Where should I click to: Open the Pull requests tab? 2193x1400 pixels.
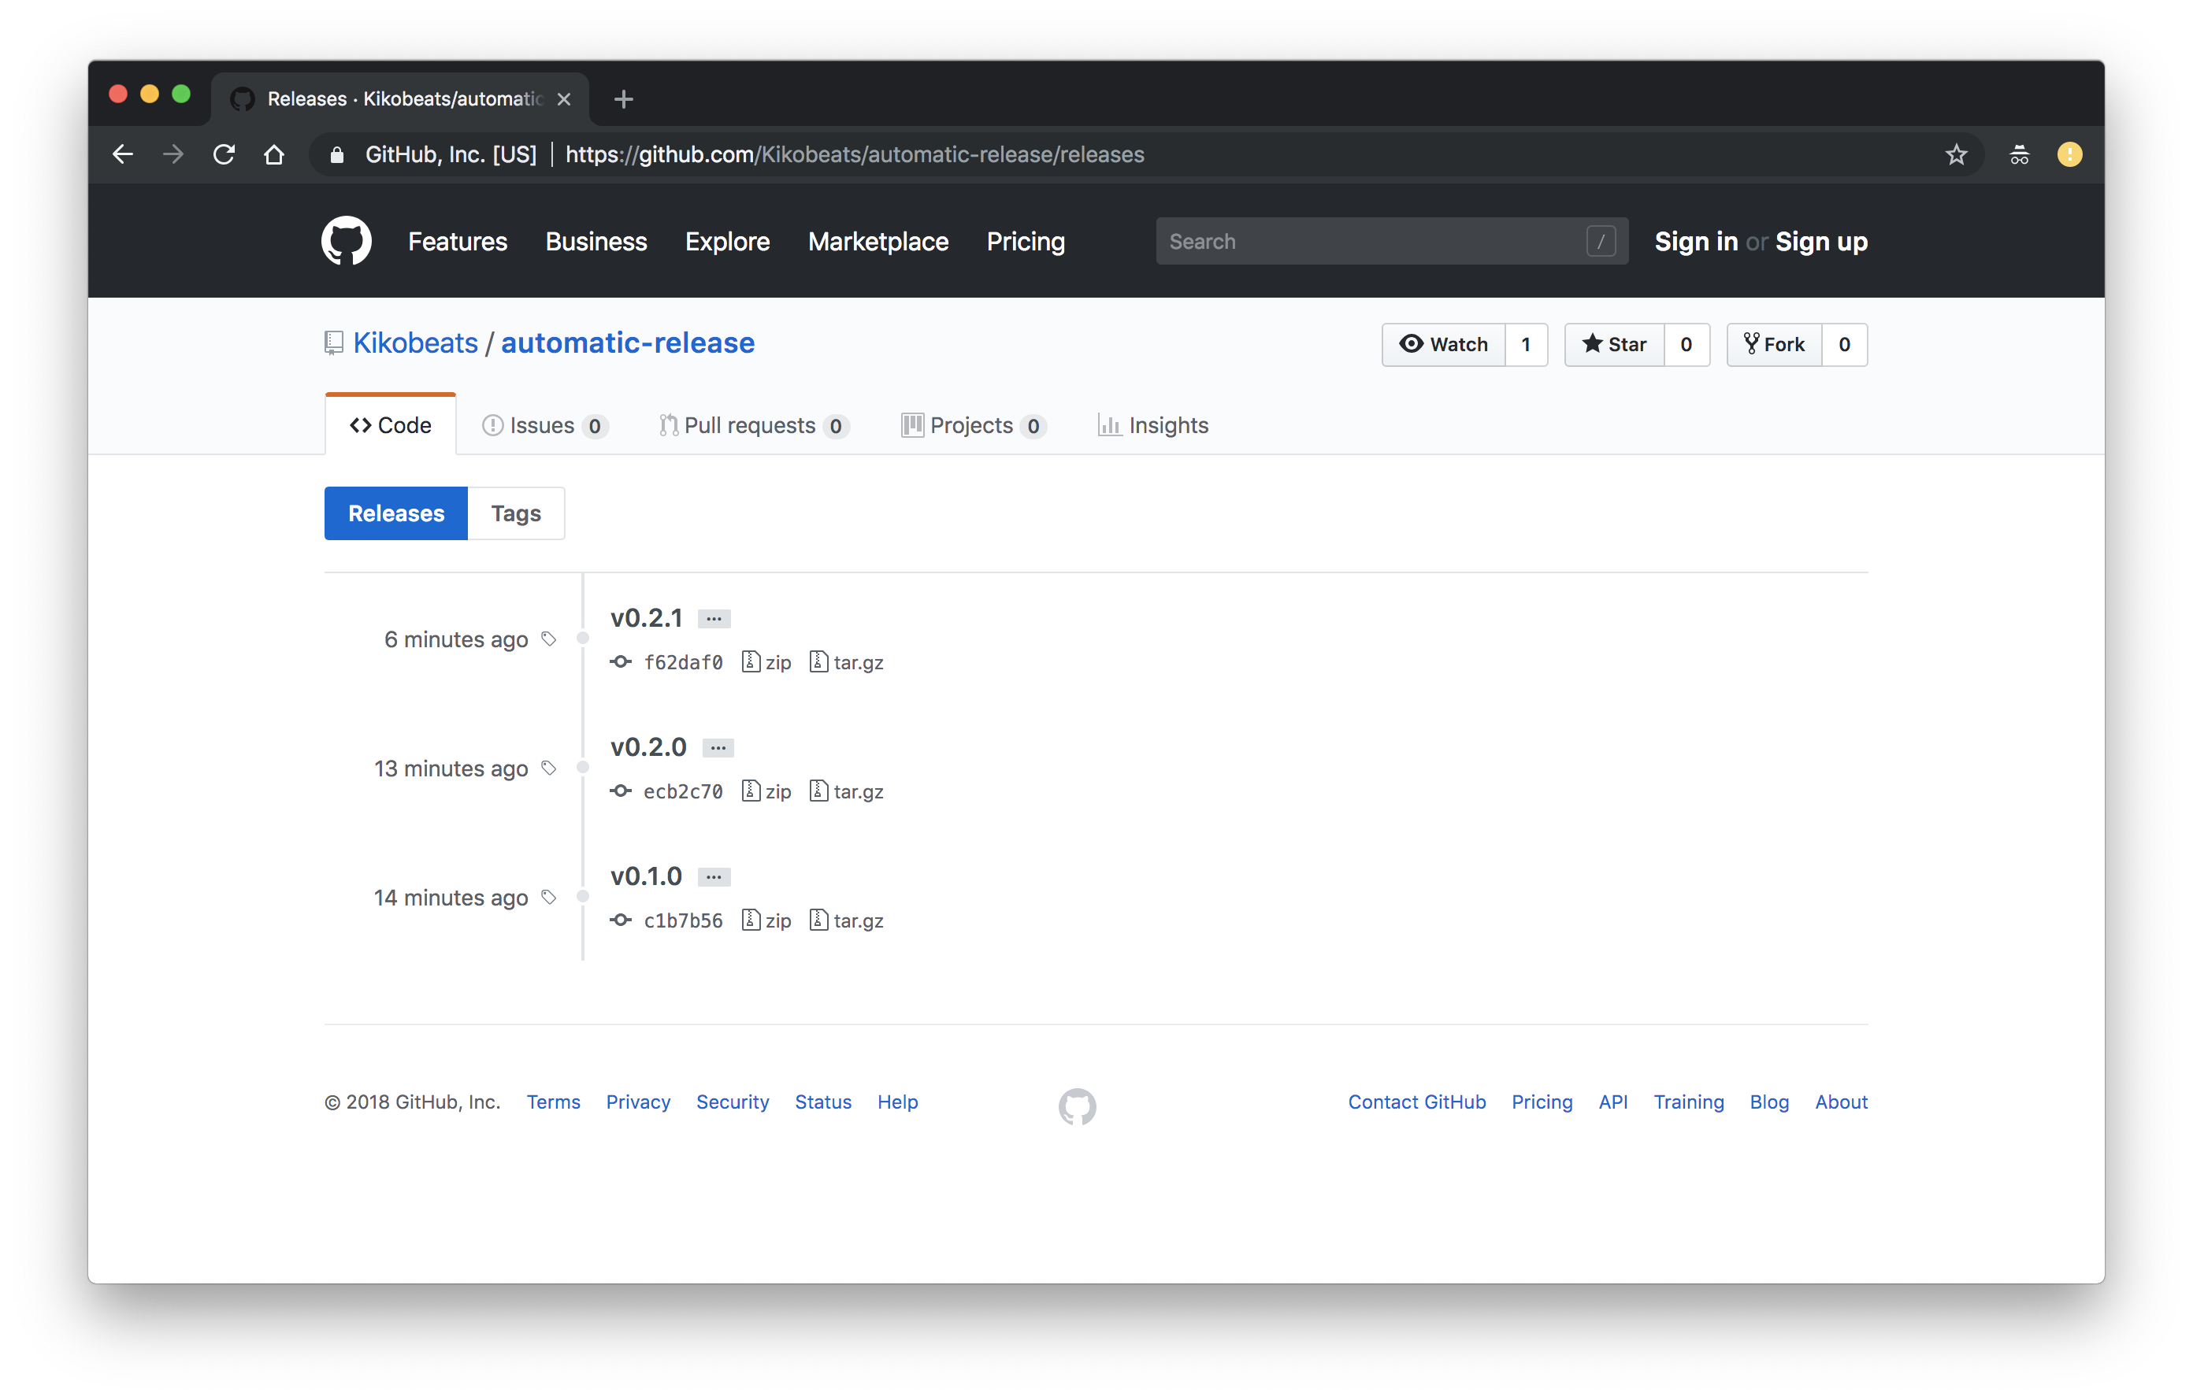pos(751,425)
